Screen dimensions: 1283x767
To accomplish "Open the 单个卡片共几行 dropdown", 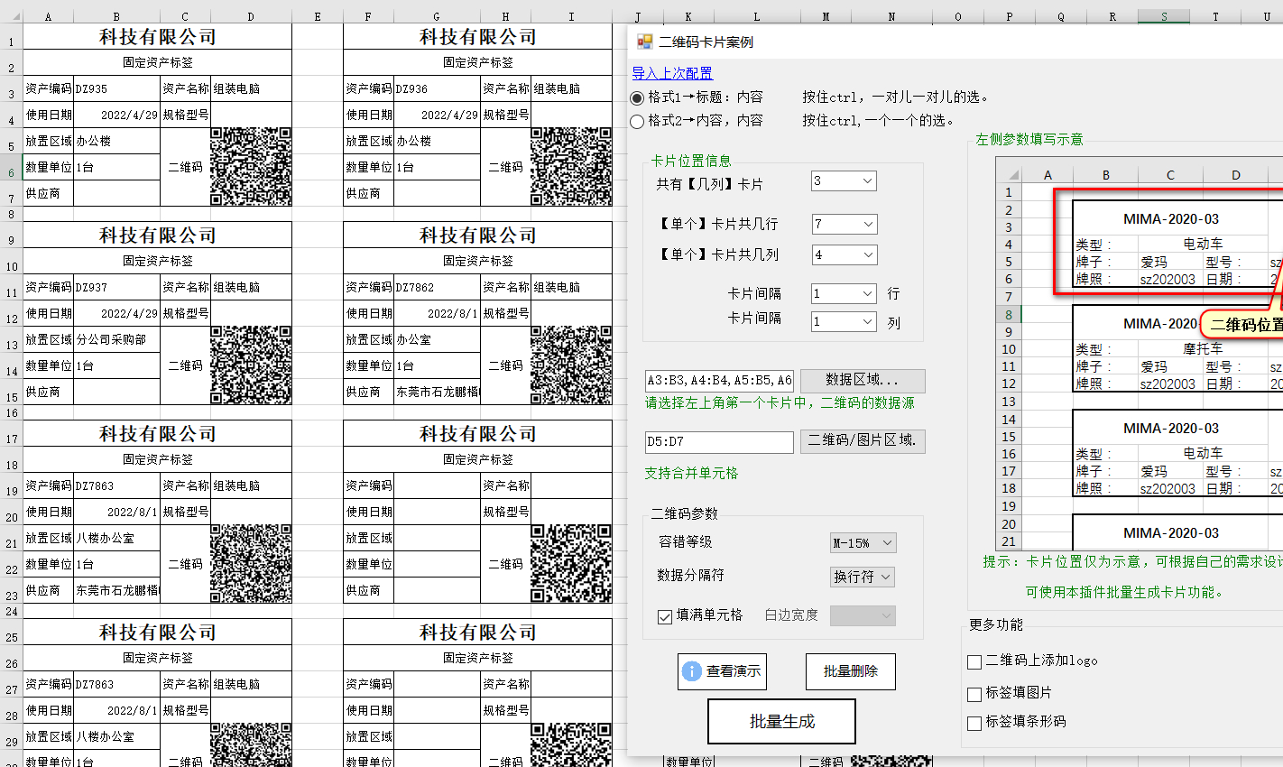I will (844, 224).
